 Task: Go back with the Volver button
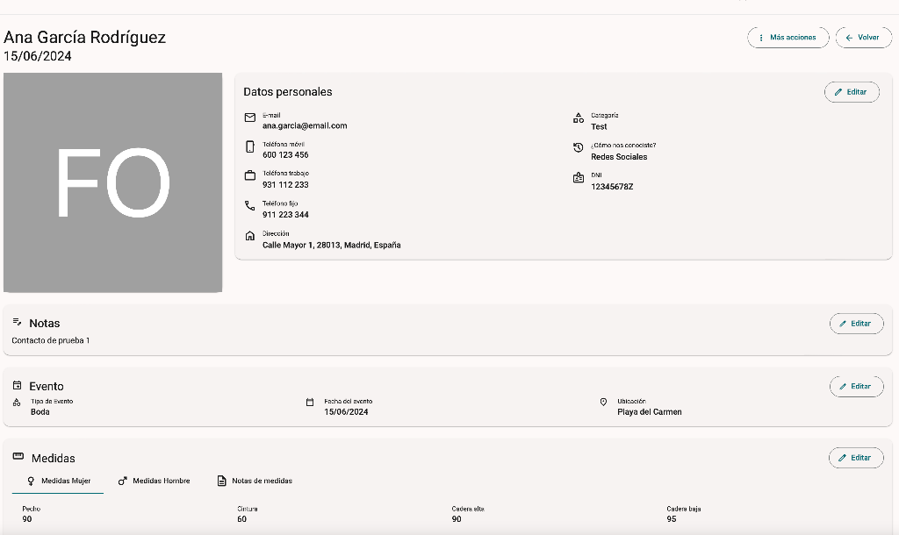tap(864, 37)
